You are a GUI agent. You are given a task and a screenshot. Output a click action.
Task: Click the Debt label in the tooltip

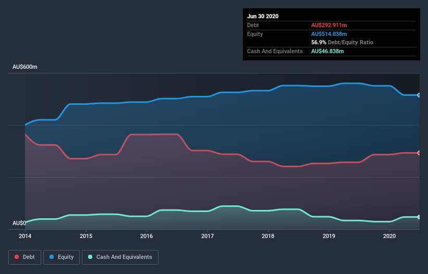pyautogui.click(x=253, y=25)
